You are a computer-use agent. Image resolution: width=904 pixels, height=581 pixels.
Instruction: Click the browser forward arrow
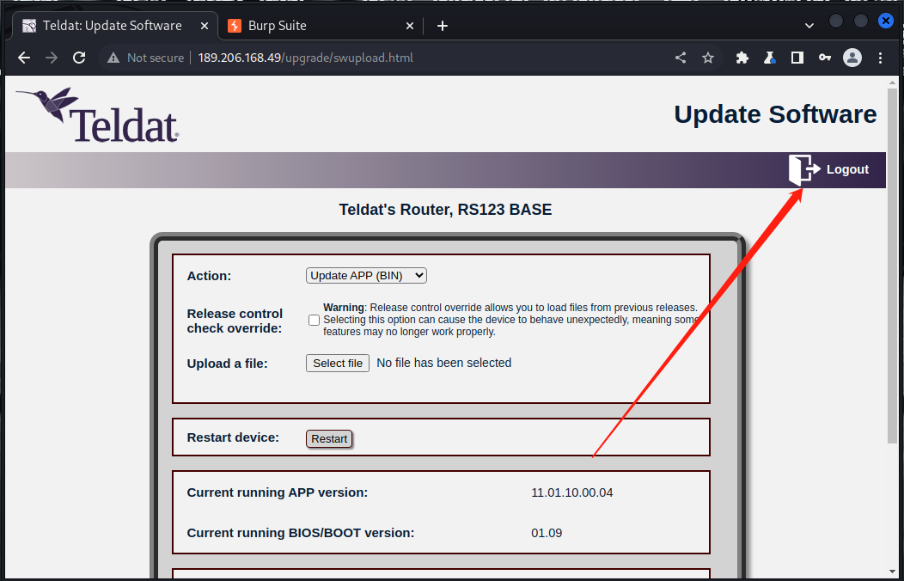(52, 58)
